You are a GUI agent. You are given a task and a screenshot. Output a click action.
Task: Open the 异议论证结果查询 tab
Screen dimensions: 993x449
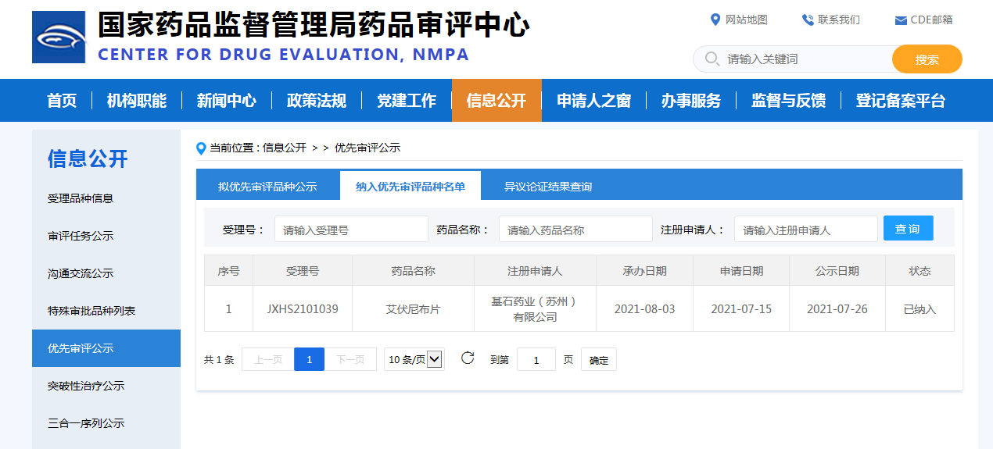(547, 187)
